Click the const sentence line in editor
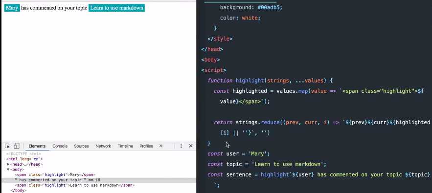This screenshot has width=432, height=193. tap(319, 174)
